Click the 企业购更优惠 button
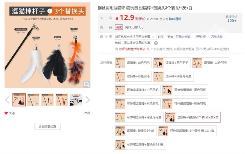This screenshot has width=245, height=154. click(x=47, y=126)
